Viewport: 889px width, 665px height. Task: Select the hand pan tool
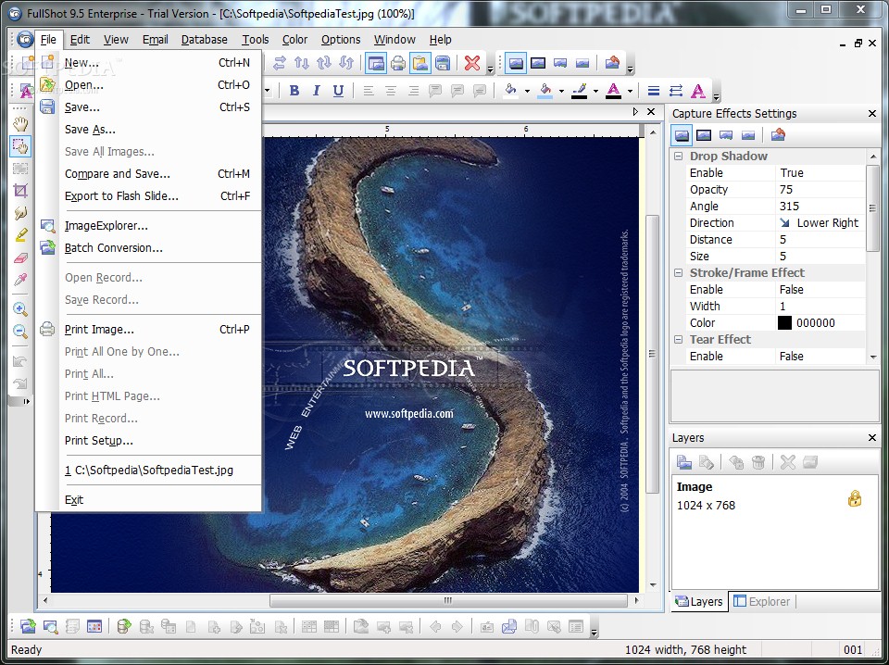click(20, 124)
